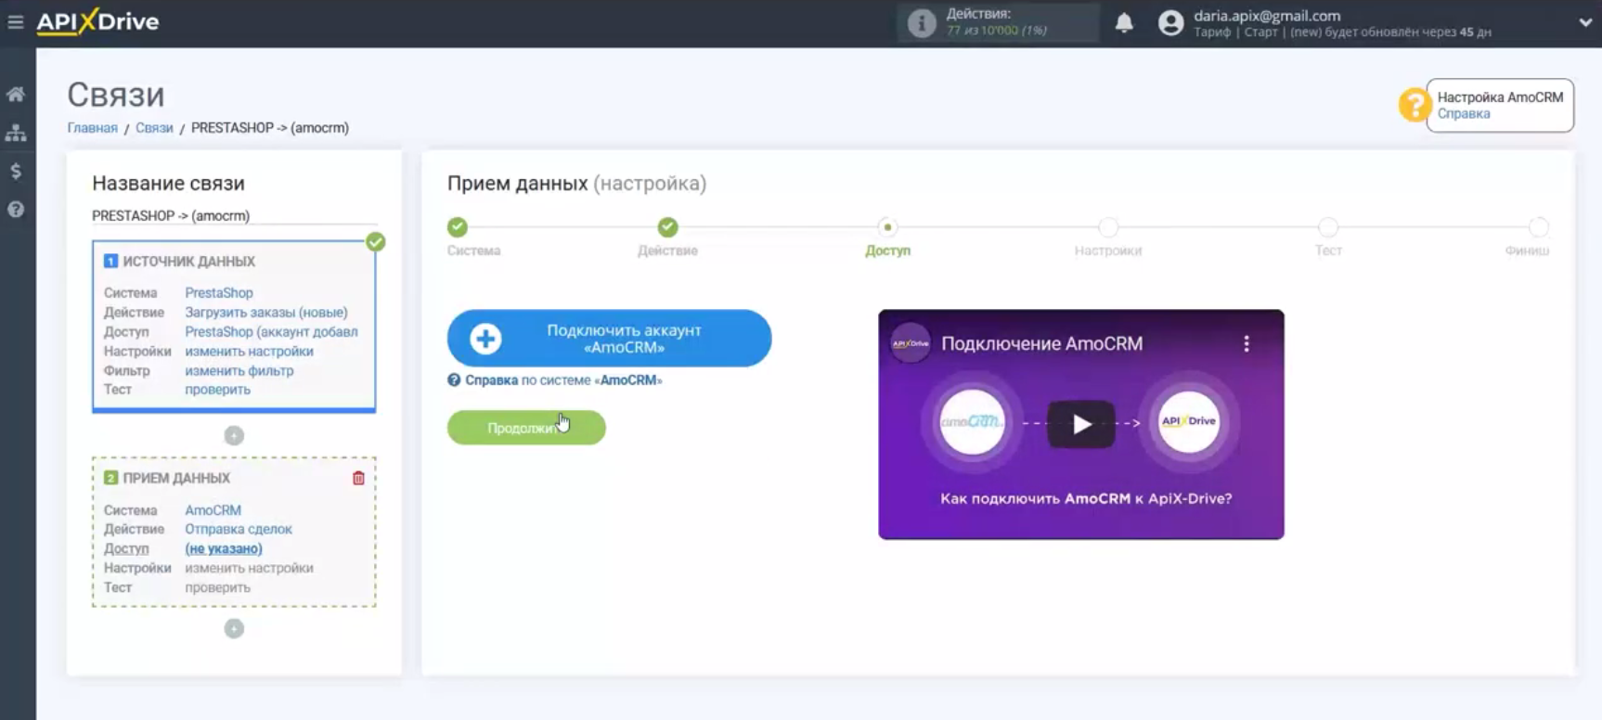Click the green checkmark on data source block
This screenshot has height=720, width=1602.
pyautogui.click(x=375, y=242)
